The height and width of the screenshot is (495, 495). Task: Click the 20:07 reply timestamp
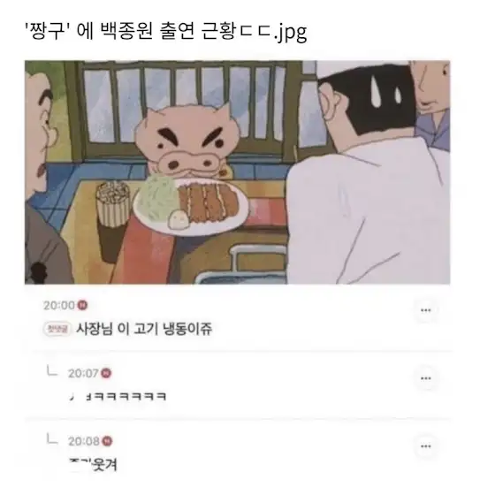click(x=83, y=373)
